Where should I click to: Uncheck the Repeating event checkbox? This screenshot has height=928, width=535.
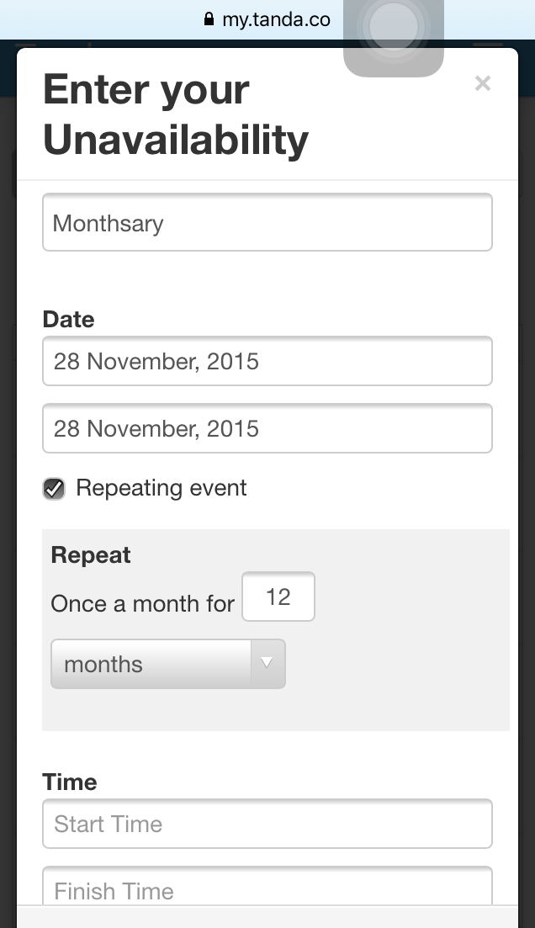[54, 489]
